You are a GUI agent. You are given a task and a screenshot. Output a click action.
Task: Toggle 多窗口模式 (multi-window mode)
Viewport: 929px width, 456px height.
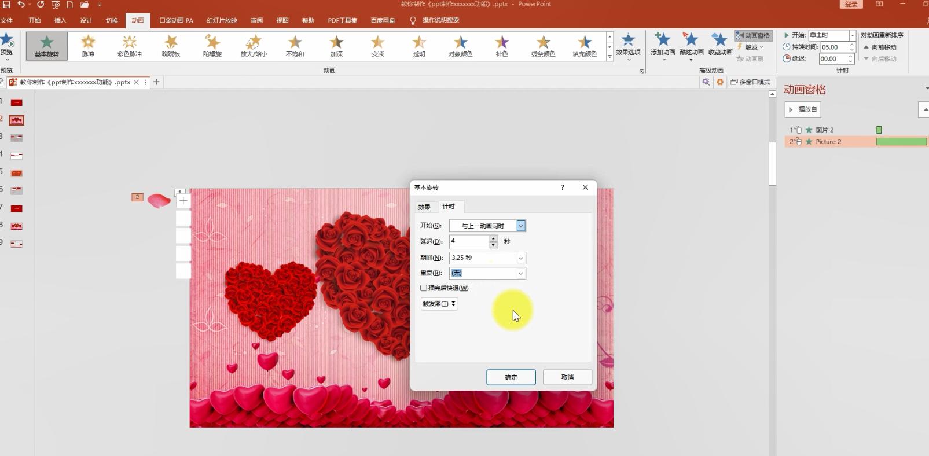click(751, 82)
